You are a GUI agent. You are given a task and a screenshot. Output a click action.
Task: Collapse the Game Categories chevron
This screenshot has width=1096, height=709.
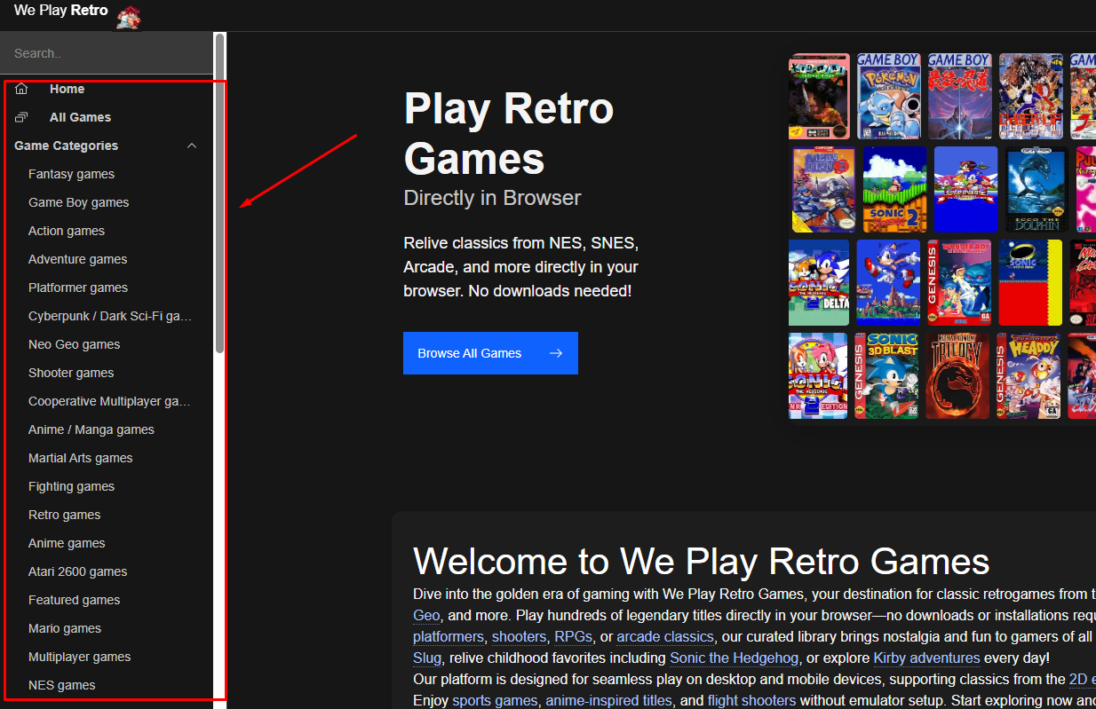pyautogui.click(x=192, y=146)
